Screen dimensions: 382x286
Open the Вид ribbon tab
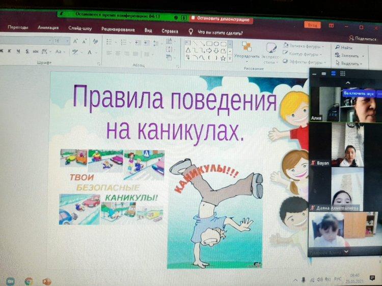(148, 30)
